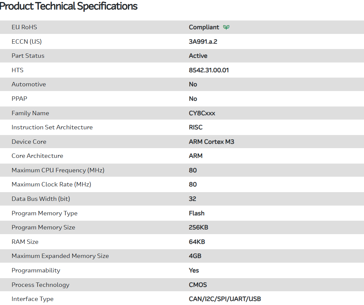This screenshot has height=305, width=364.
Task: Click the Active part status value
Action: [198, 56]
